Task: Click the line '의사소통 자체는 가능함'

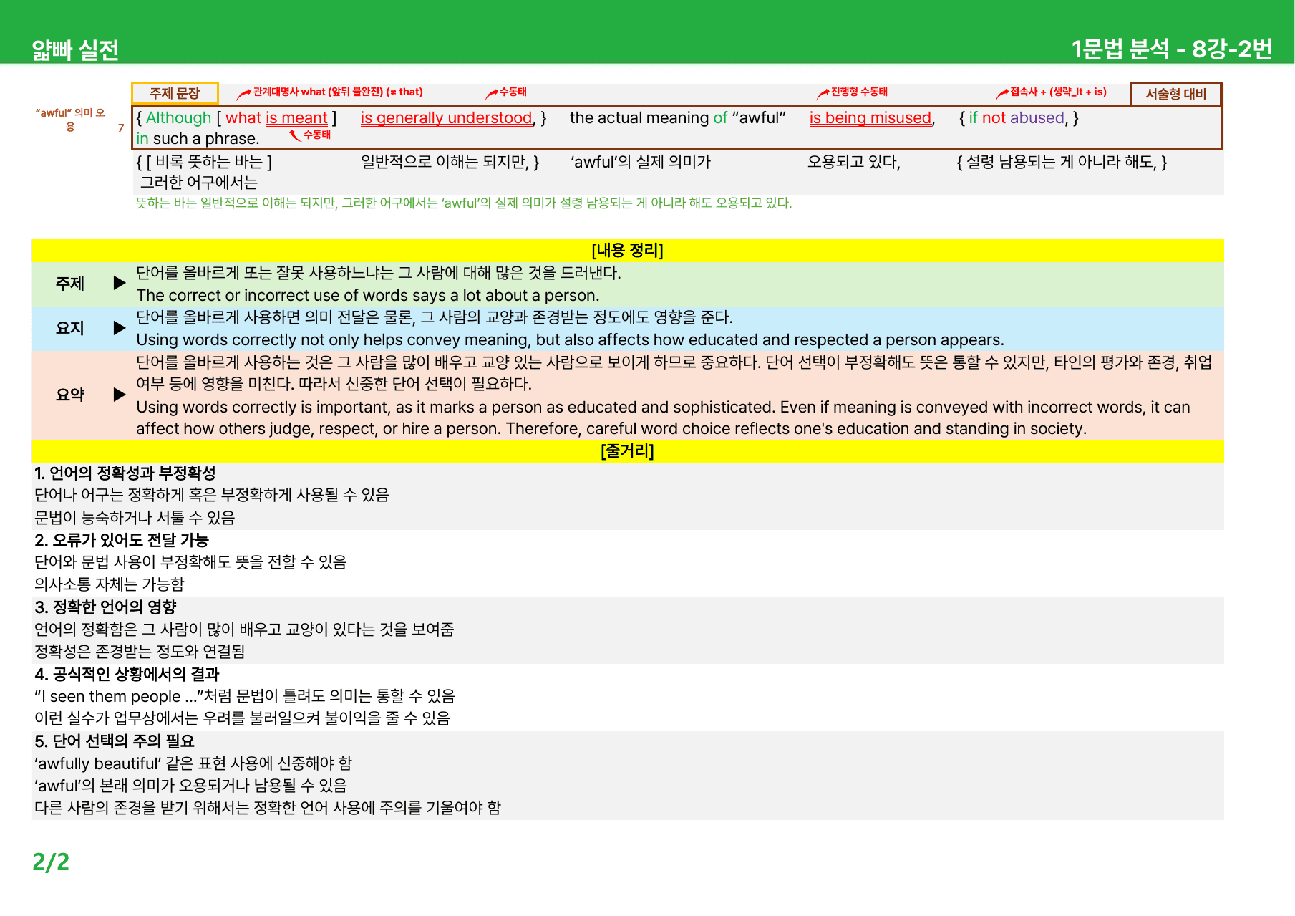Action: (110, 584)
